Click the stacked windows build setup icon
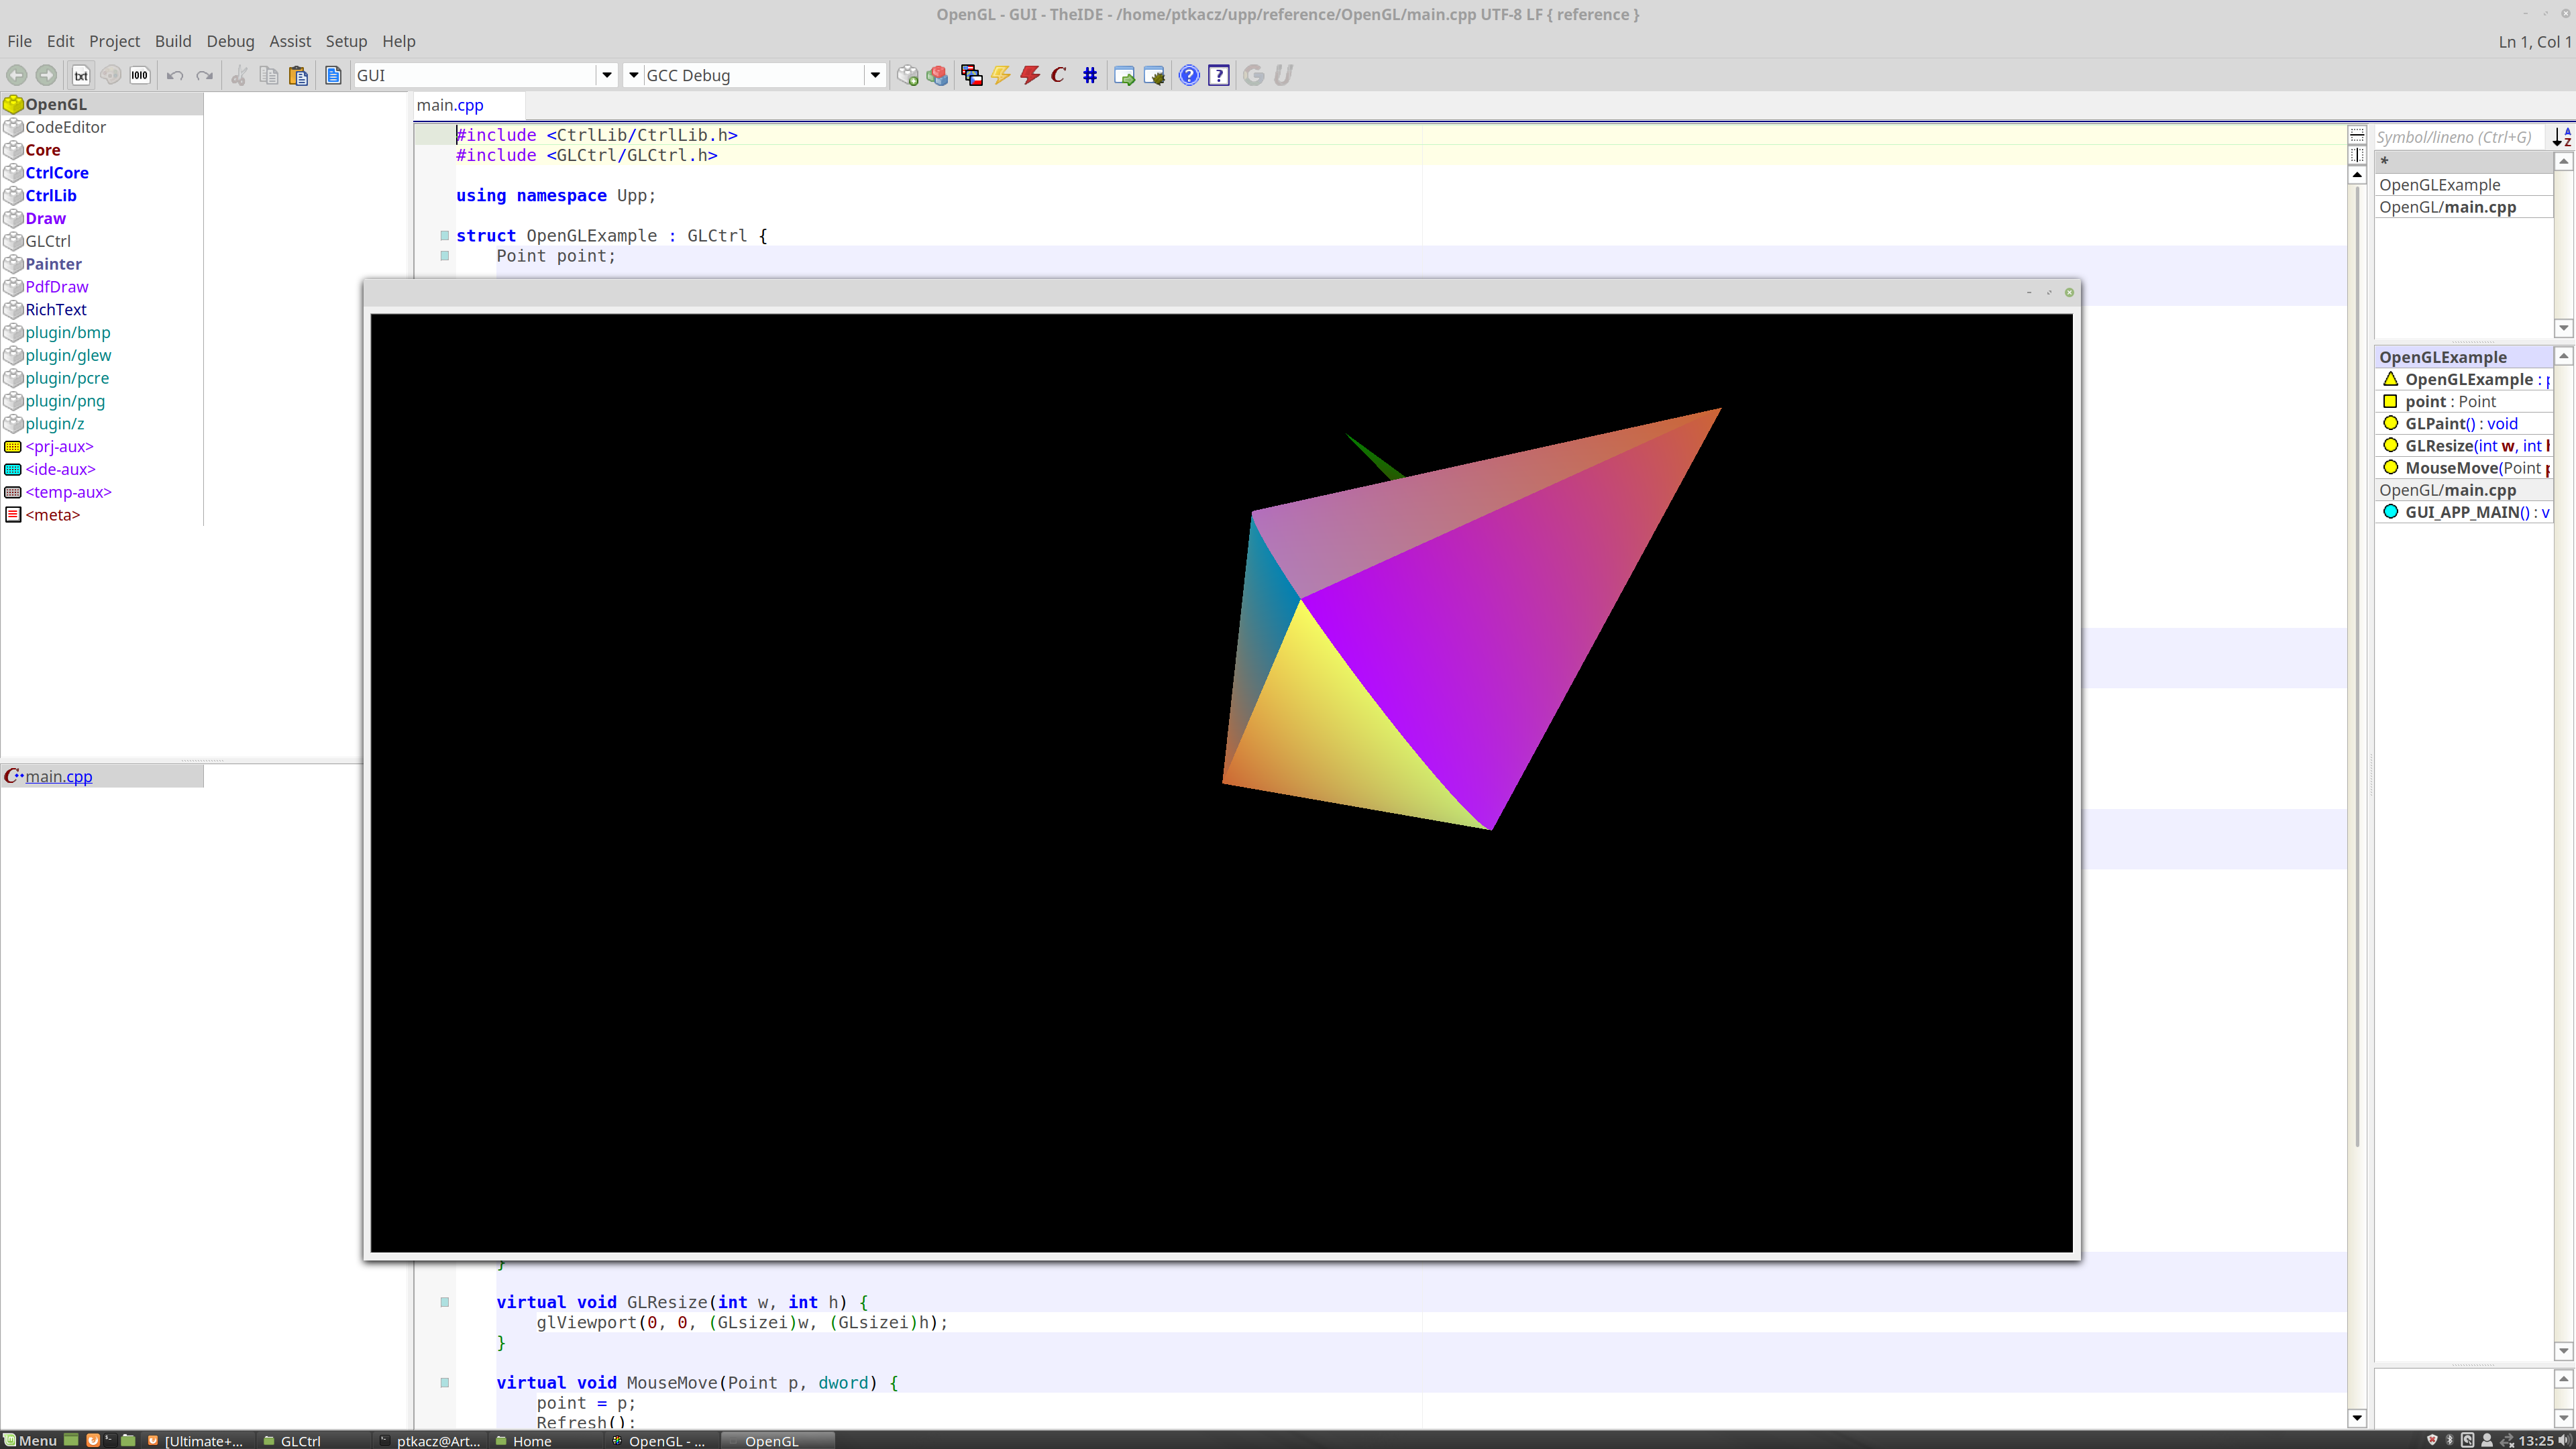The width and height of the screenshot is (2576, 1449). [x=971, y=75]
